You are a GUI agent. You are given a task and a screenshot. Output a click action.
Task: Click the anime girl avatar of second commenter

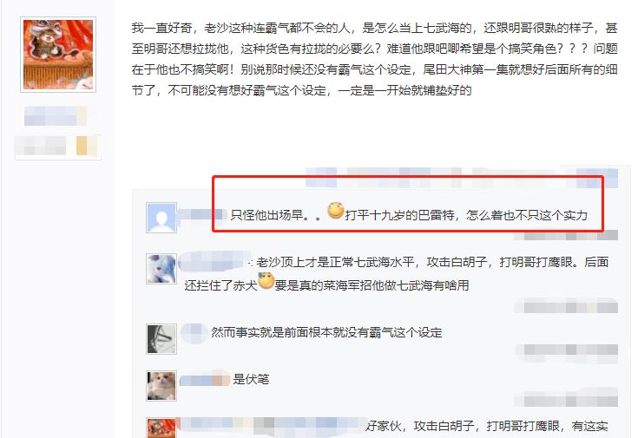(161, 269)
